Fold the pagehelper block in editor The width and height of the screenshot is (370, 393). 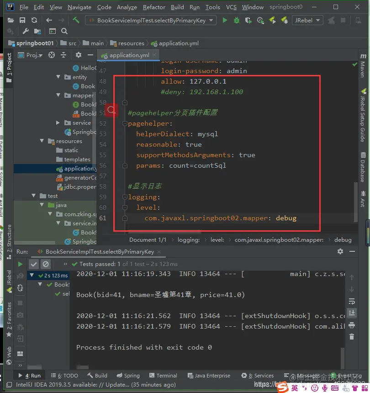click(x=125, y=123)
